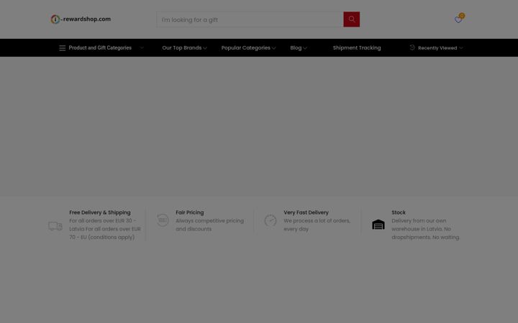Click the delivery truck icon
518x323 pixels.
point(55,226)
